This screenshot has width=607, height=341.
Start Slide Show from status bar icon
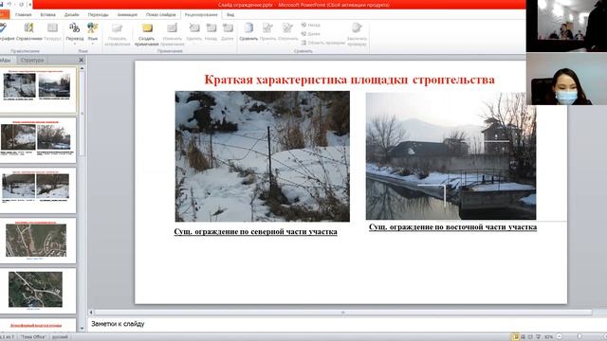[538, 337]
